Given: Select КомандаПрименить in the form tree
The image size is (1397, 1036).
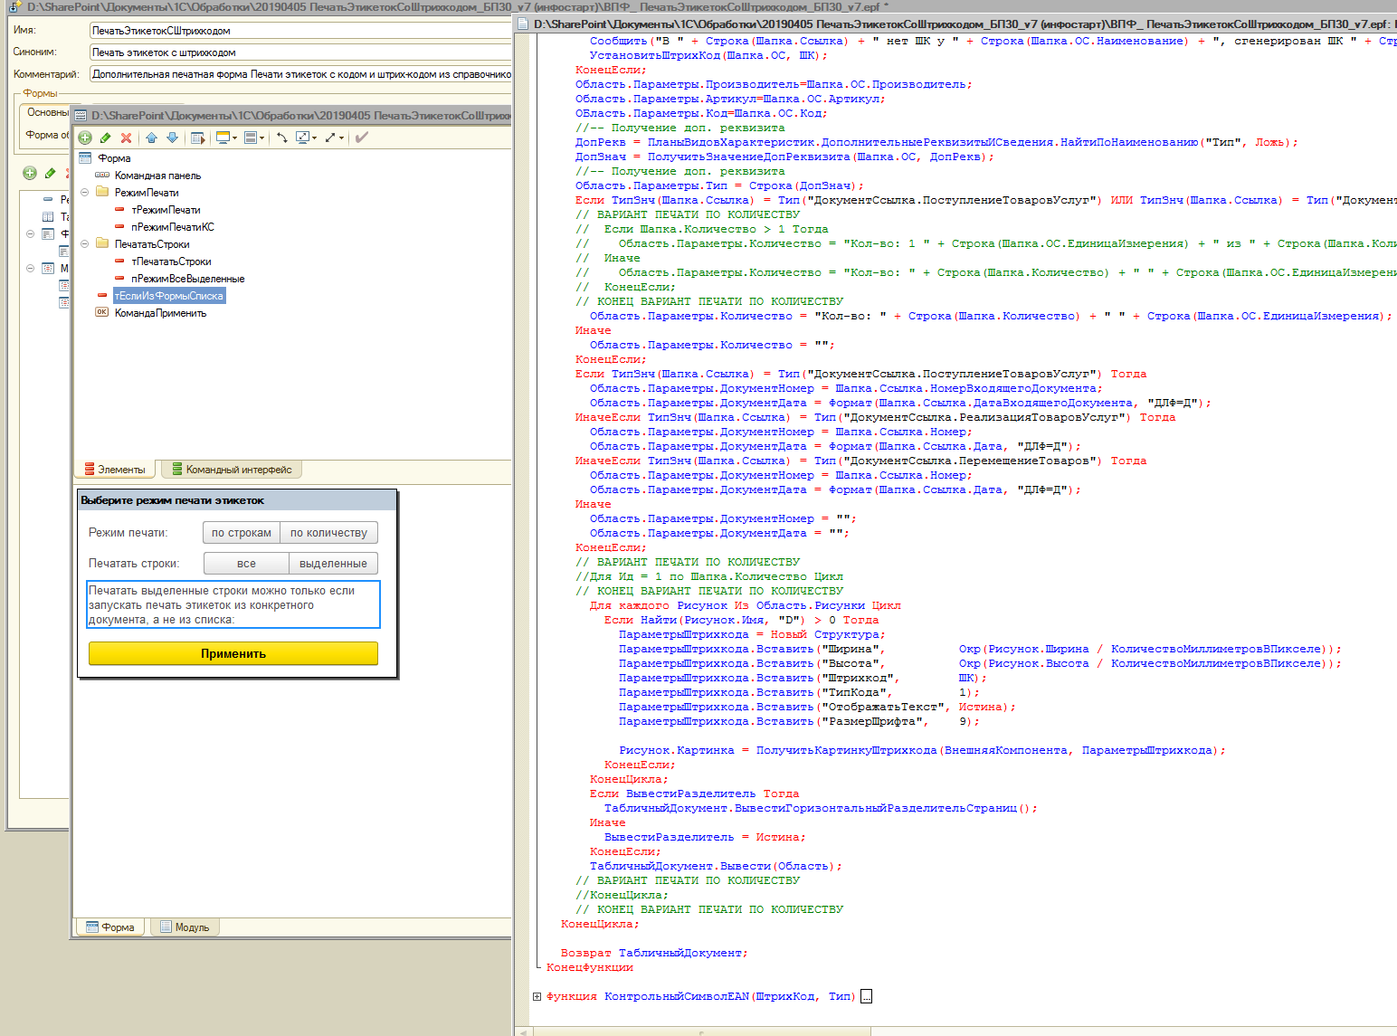Looking at the screenshot, I should [x=160, y=313].
